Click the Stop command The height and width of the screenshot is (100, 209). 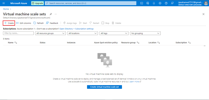(106, 23)
